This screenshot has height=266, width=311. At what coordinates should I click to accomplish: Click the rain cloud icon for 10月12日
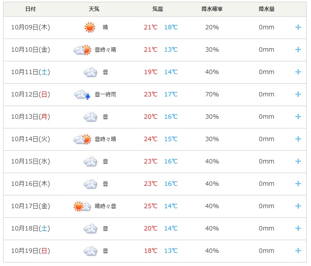pyautogui.click(x=82, y=94)
